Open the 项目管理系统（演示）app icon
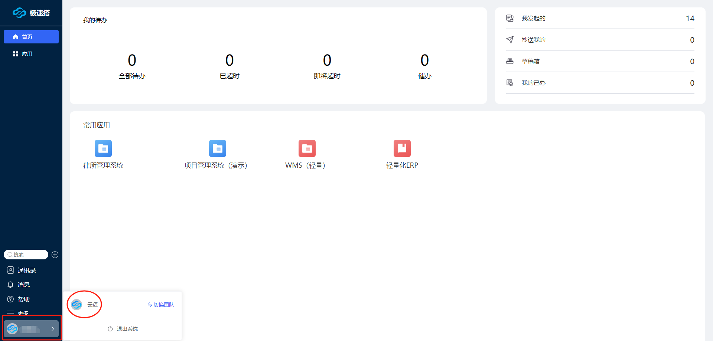This screenshot has height=341, width=713. click(x=217, y=148)
